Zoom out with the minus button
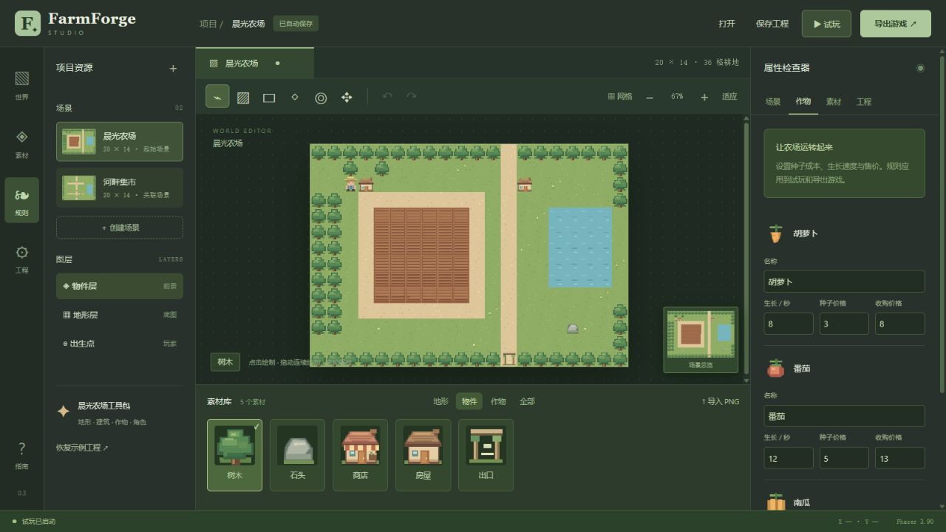 [x=650, y=97]
